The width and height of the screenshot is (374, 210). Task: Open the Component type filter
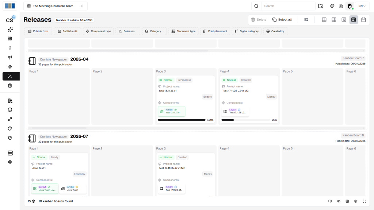point(98,31)
